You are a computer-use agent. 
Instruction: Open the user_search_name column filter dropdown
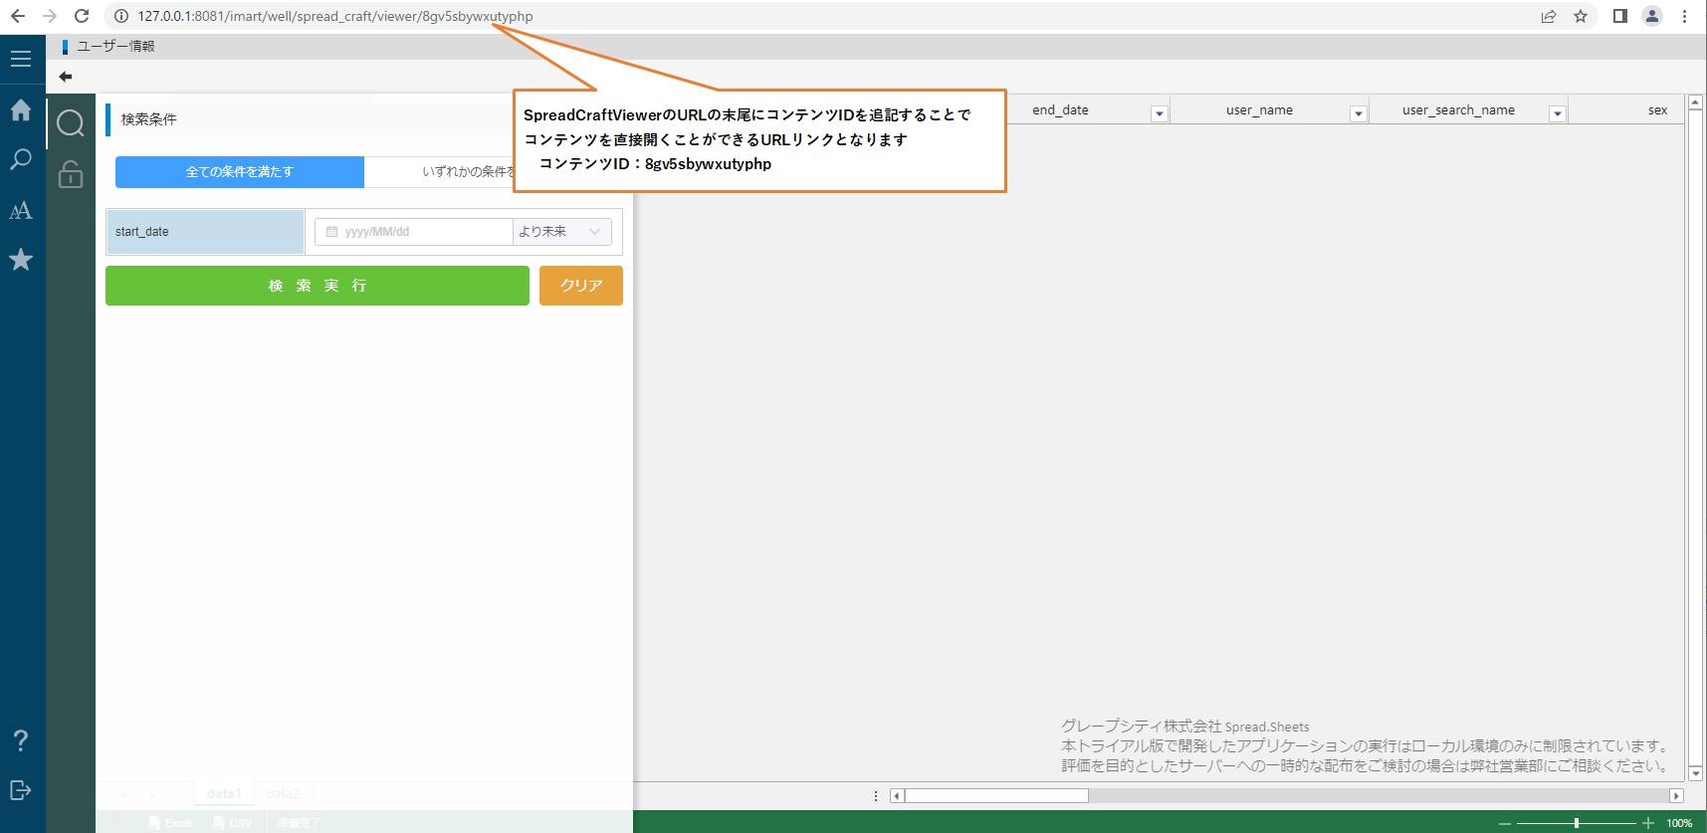click(x=1557, y=114)
